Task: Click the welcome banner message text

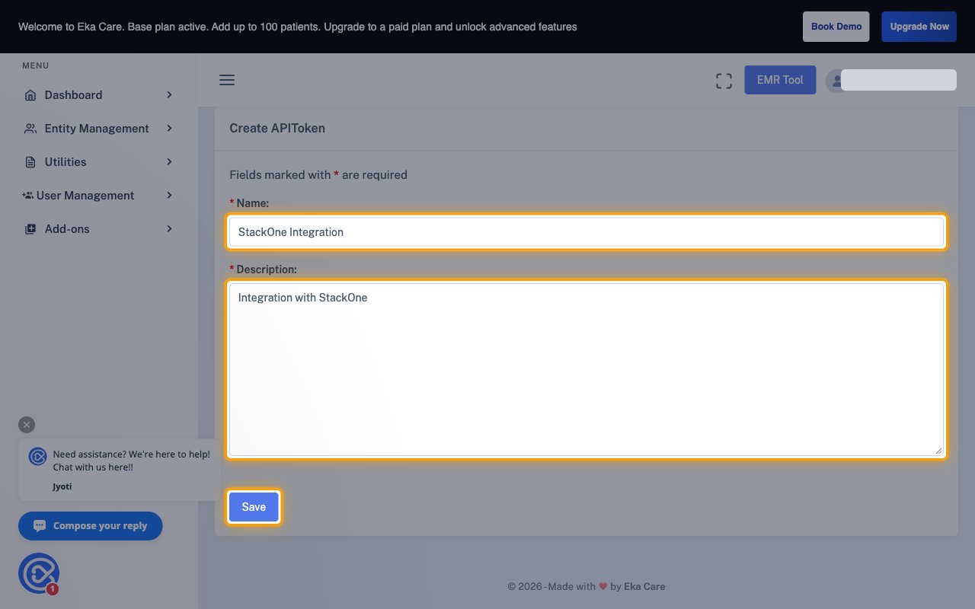Action: (x=298, y=27)
